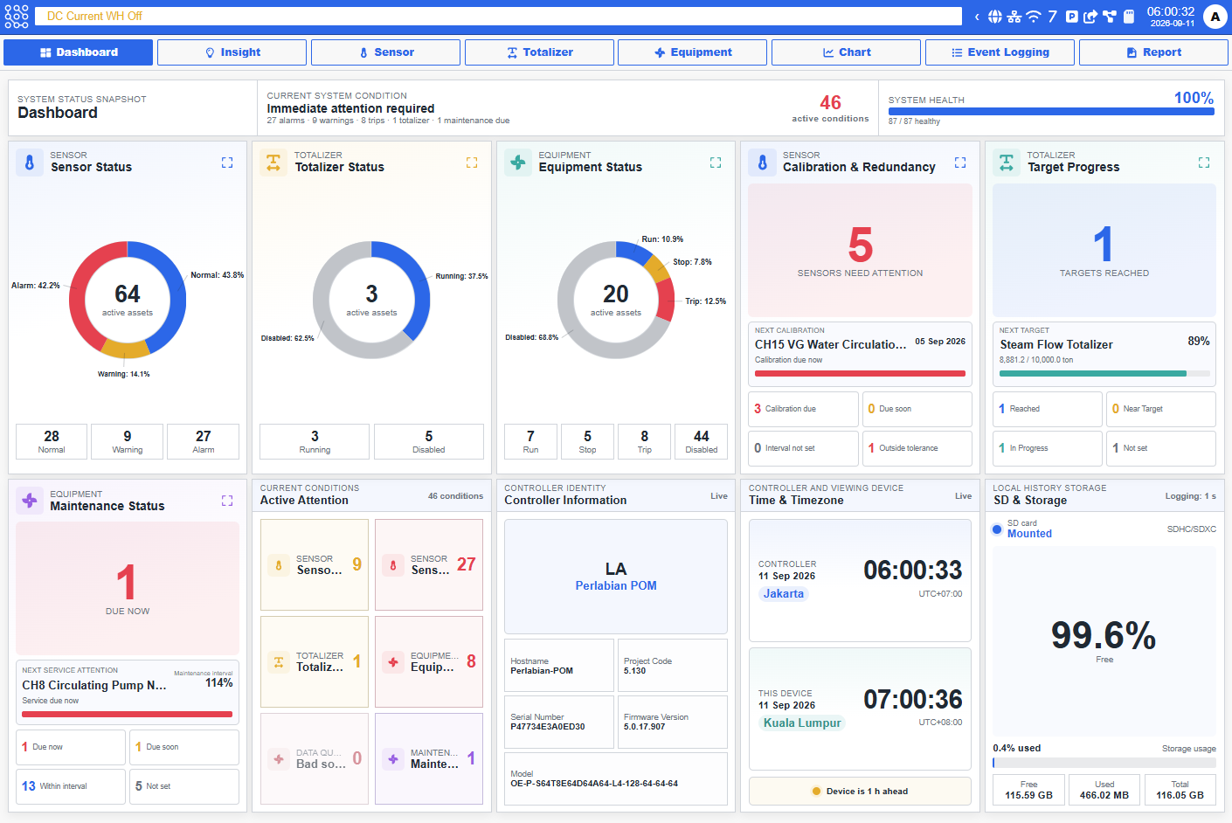The height and width of the screenshot is (823, 1232).
Task: Expand the Totalizer Status panel fullscreen
Action: pos(472,163)
